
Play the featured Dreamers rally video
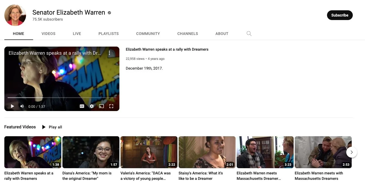pyautogui.click(x=12, y=106)
